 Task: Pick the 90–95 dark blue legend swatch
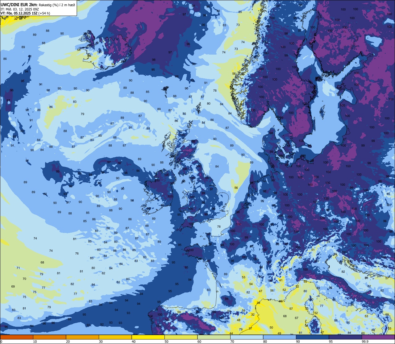coord(312,337)
